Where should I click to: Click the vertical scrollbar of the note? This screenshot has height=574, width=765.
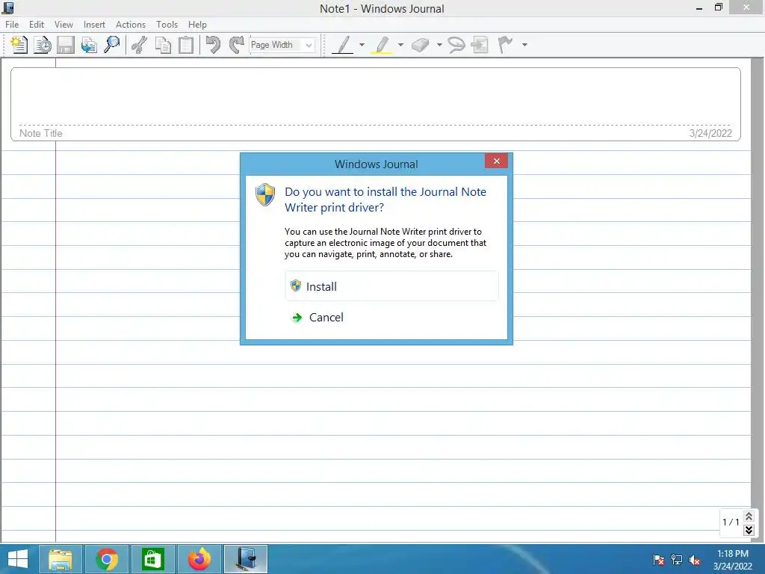point(758,283)
